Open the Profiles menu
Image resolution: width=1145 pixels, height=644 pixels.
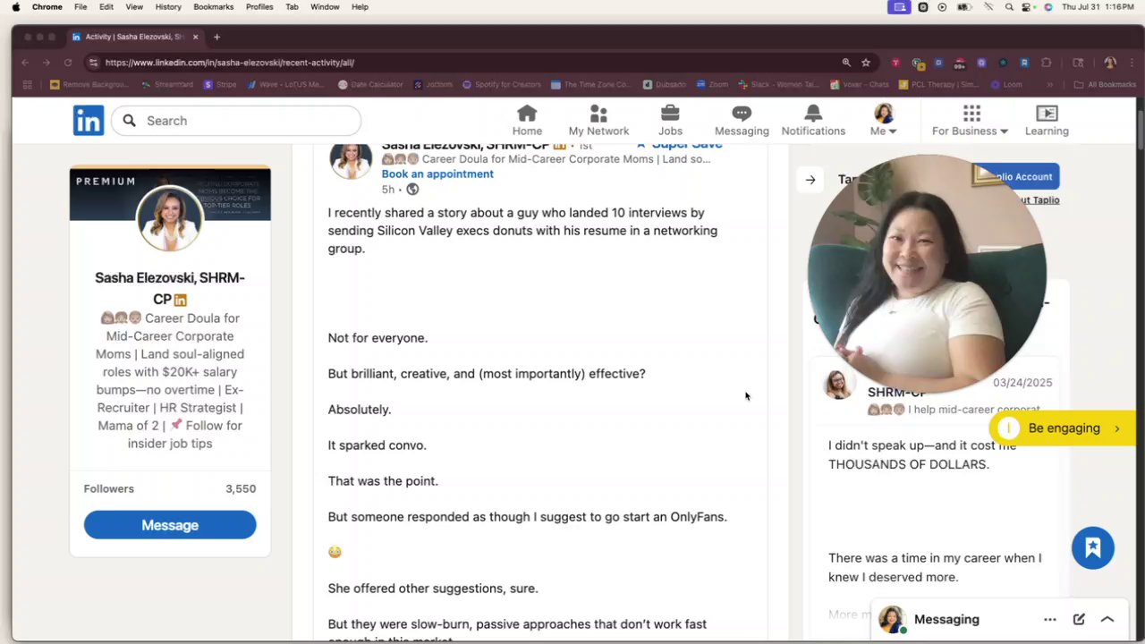(259, 7)
